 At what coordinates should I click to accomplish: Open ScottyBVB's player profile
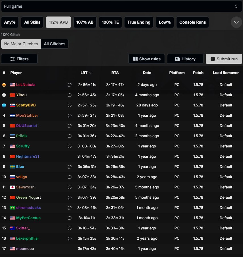(26, 105)
